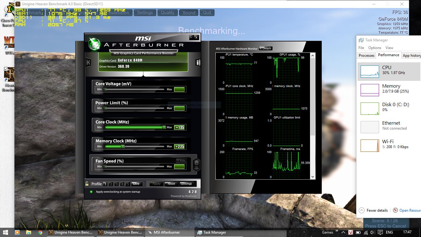
Task: Open File Explorer from the taskbar
Action: 29,232
